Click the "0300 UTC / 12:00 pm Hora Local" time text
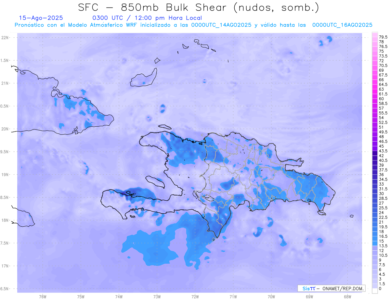 [x=147, y=18]
